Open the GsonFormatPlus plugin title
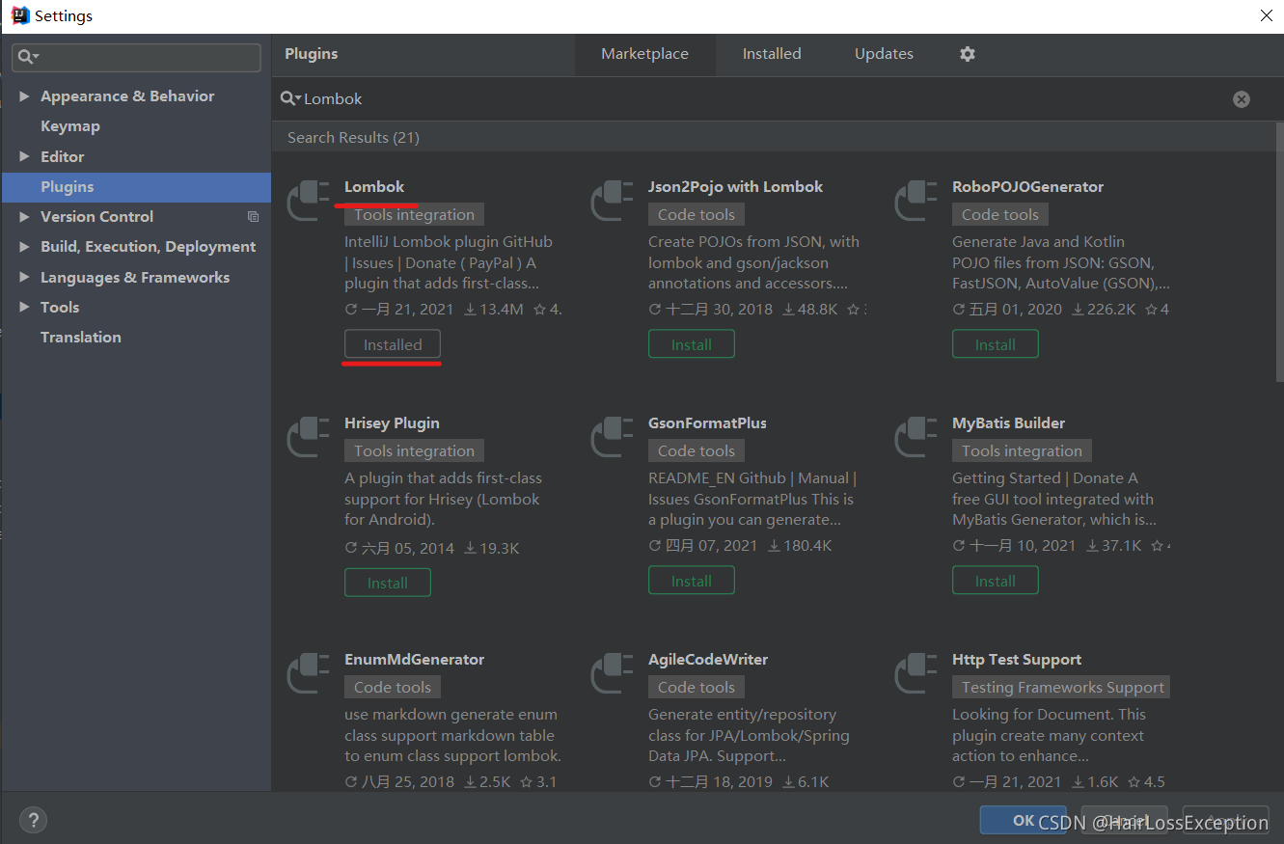The height and width of the screenshot is (844, 1284). pyautogui.click(x=707, y=423)
